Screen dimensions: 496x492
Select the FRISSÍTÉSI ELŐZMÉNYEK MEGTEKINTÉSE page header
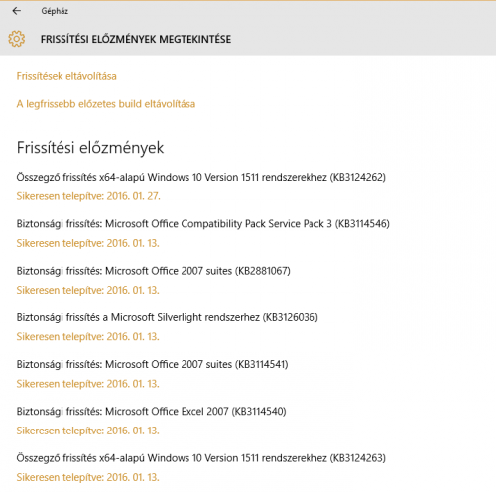pyautogui.click(x=136, y=39)
